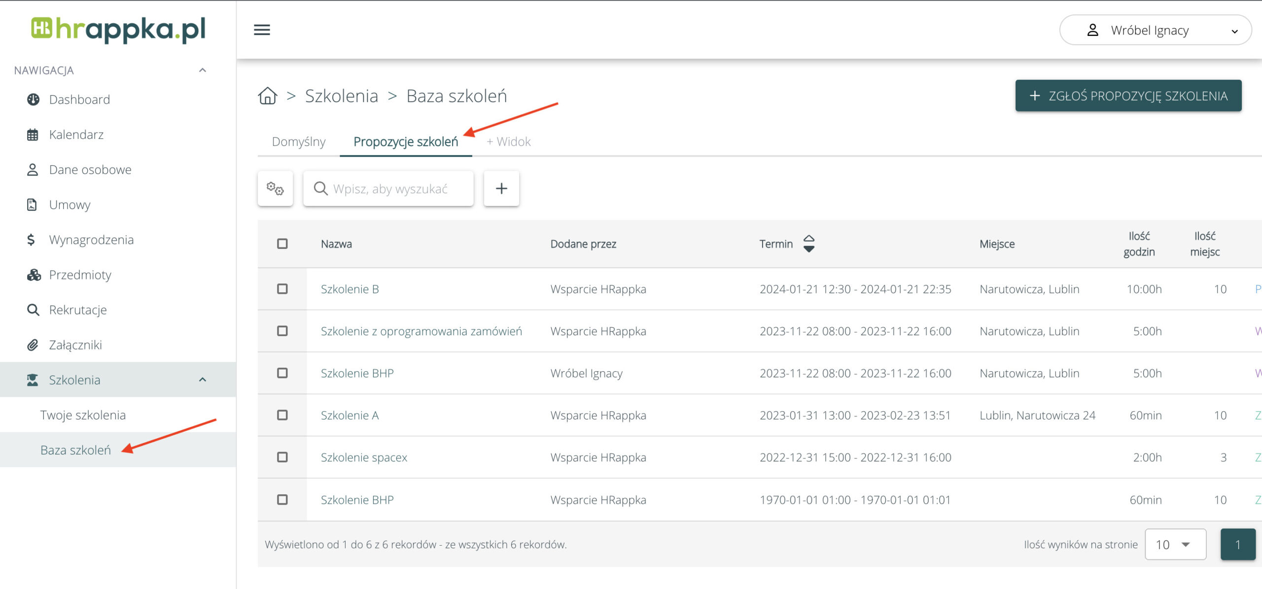
Task: Switch to the Domyślny tab
Action: (299, 142)
